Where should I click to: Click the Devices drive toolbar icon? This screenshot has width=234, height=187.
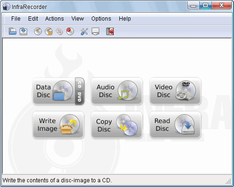click(95, 31)
